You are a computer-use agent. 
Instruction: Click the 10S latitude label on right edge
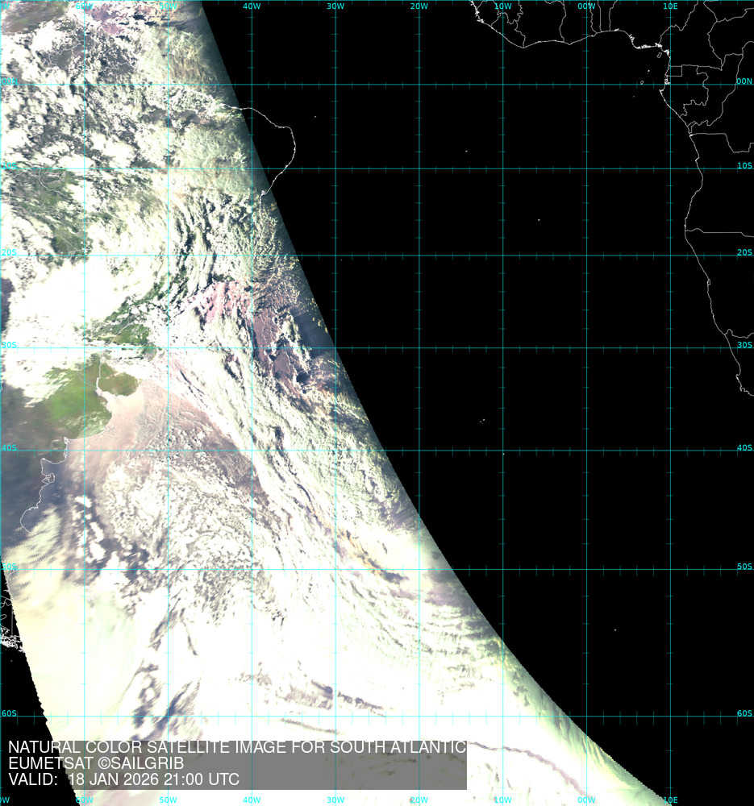744,166
